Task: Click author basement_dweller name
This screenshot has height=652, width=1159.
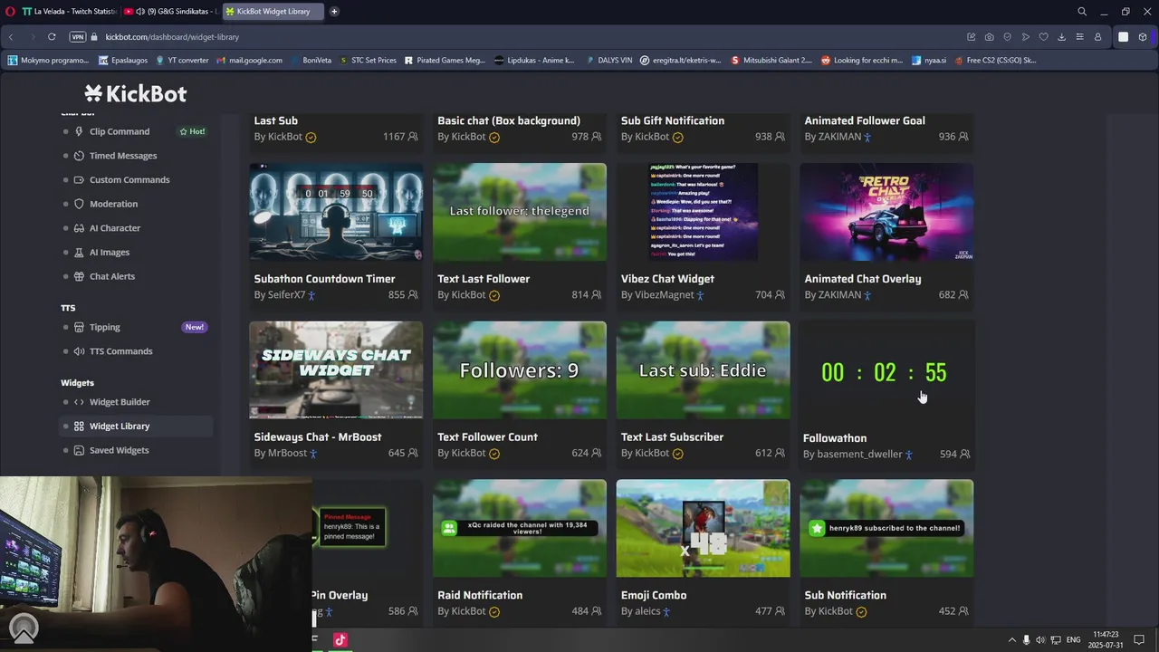Action: click(x=859, y=454)
